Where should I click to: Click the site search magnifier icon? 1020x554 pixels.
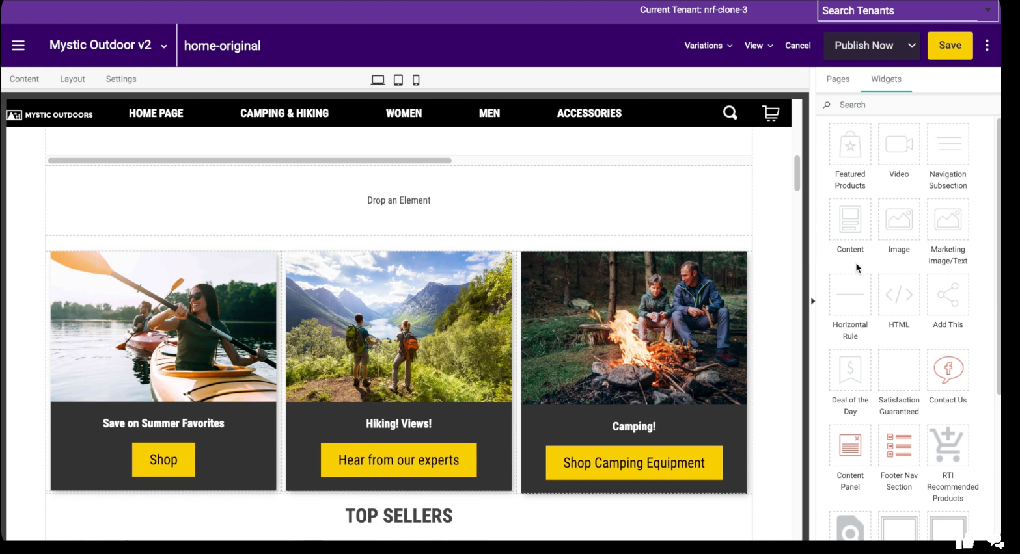[730, 113]
